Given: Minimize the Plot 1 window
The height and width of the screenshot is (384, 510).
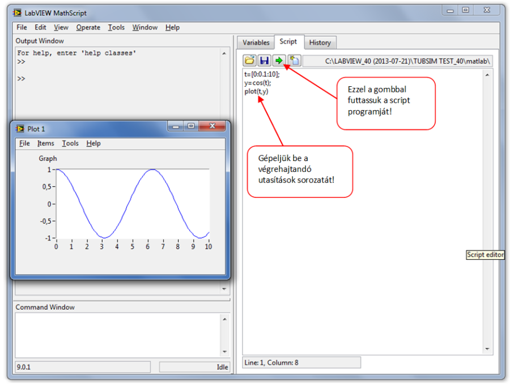Looking at the screenshot, I should tap(176, 126).
